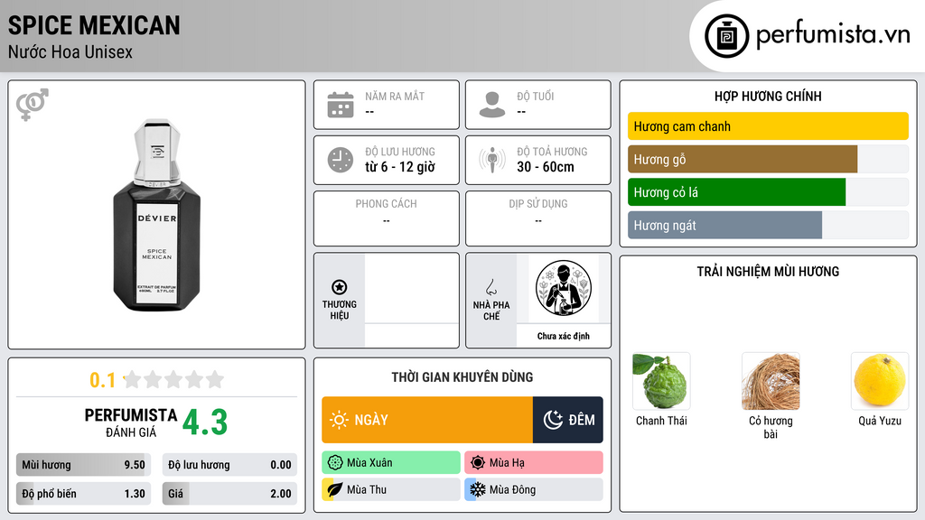Click the calendar icon beside Năm ra mắt
This screenshot has width=925, height=520.
341,105
